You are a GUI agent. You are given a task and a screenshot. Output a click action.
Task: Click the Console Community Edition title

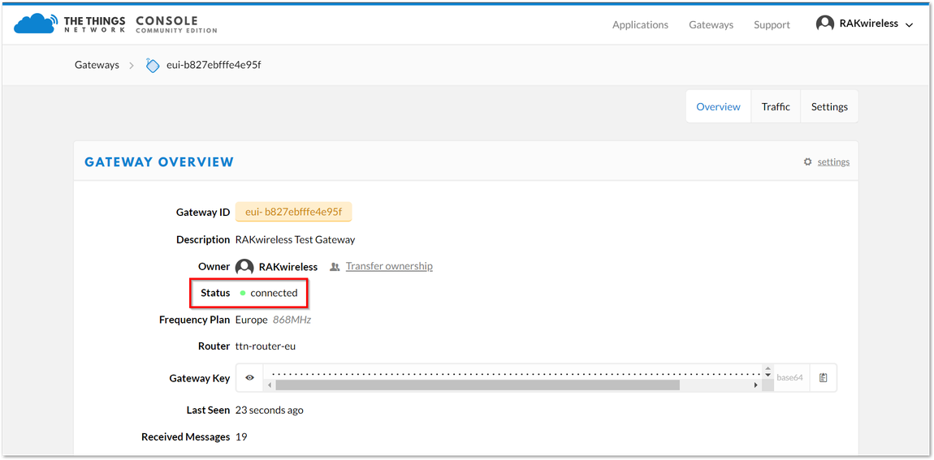click(x=176, y=24)
